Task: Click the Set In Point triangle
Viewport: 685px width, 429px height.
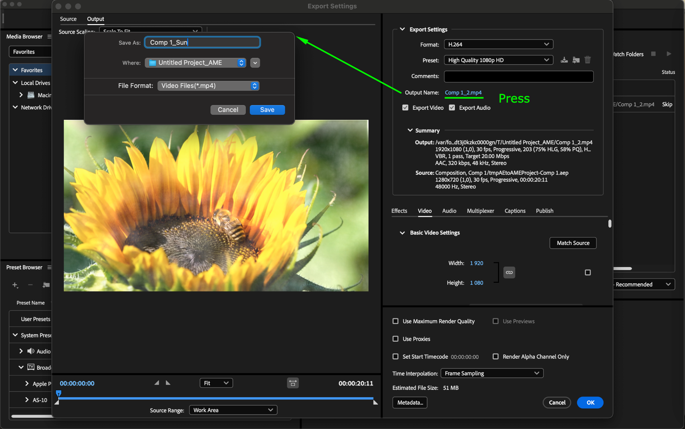Action: tap(157, 383)
